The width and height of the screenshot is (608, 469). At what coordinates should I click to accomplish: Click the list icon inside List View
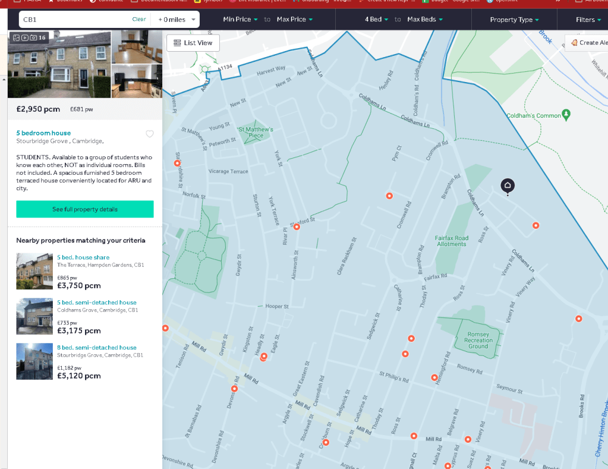click(x=177, y=43)
